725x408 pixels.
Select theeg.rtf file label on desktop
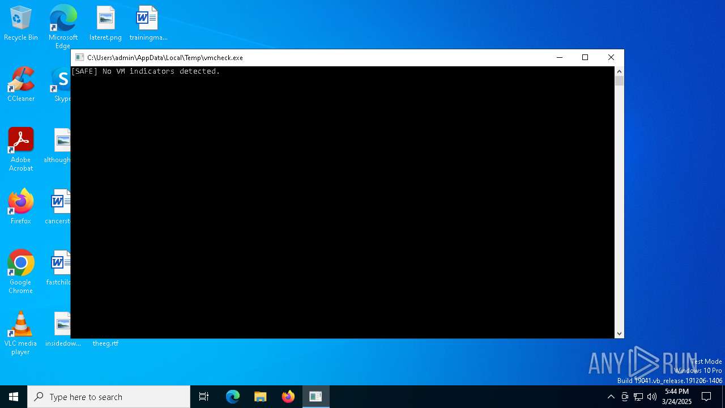(x=105, y=343)
